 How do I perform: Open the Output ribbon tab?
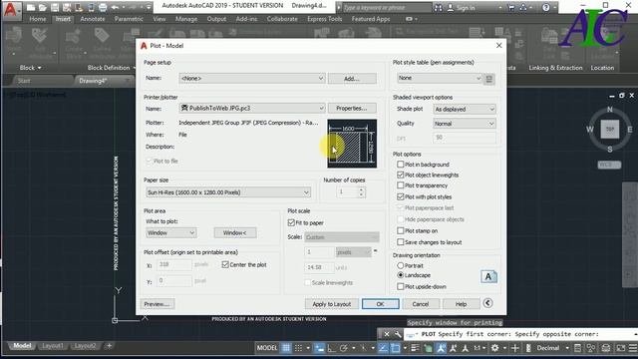point(216,19)
